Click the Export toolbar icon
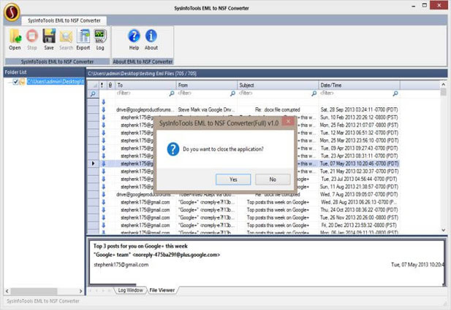This screenshot has width=451, height=310. (83, 36)
